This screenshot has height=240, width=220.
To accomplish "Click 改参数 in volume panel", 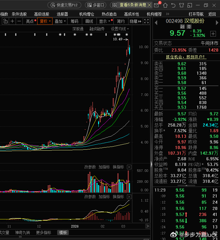I will (90, 167).
